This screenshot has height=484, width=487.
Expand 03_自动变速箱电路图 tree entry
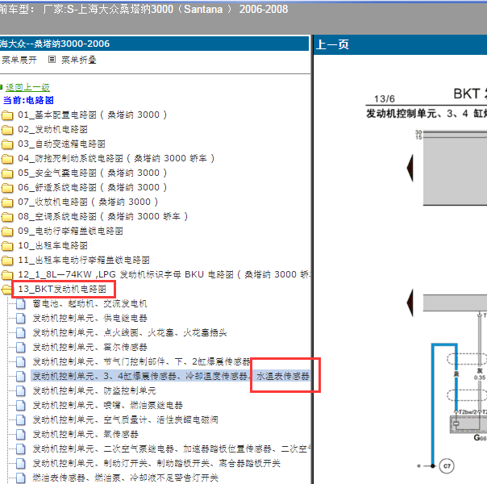pos(61,144)
